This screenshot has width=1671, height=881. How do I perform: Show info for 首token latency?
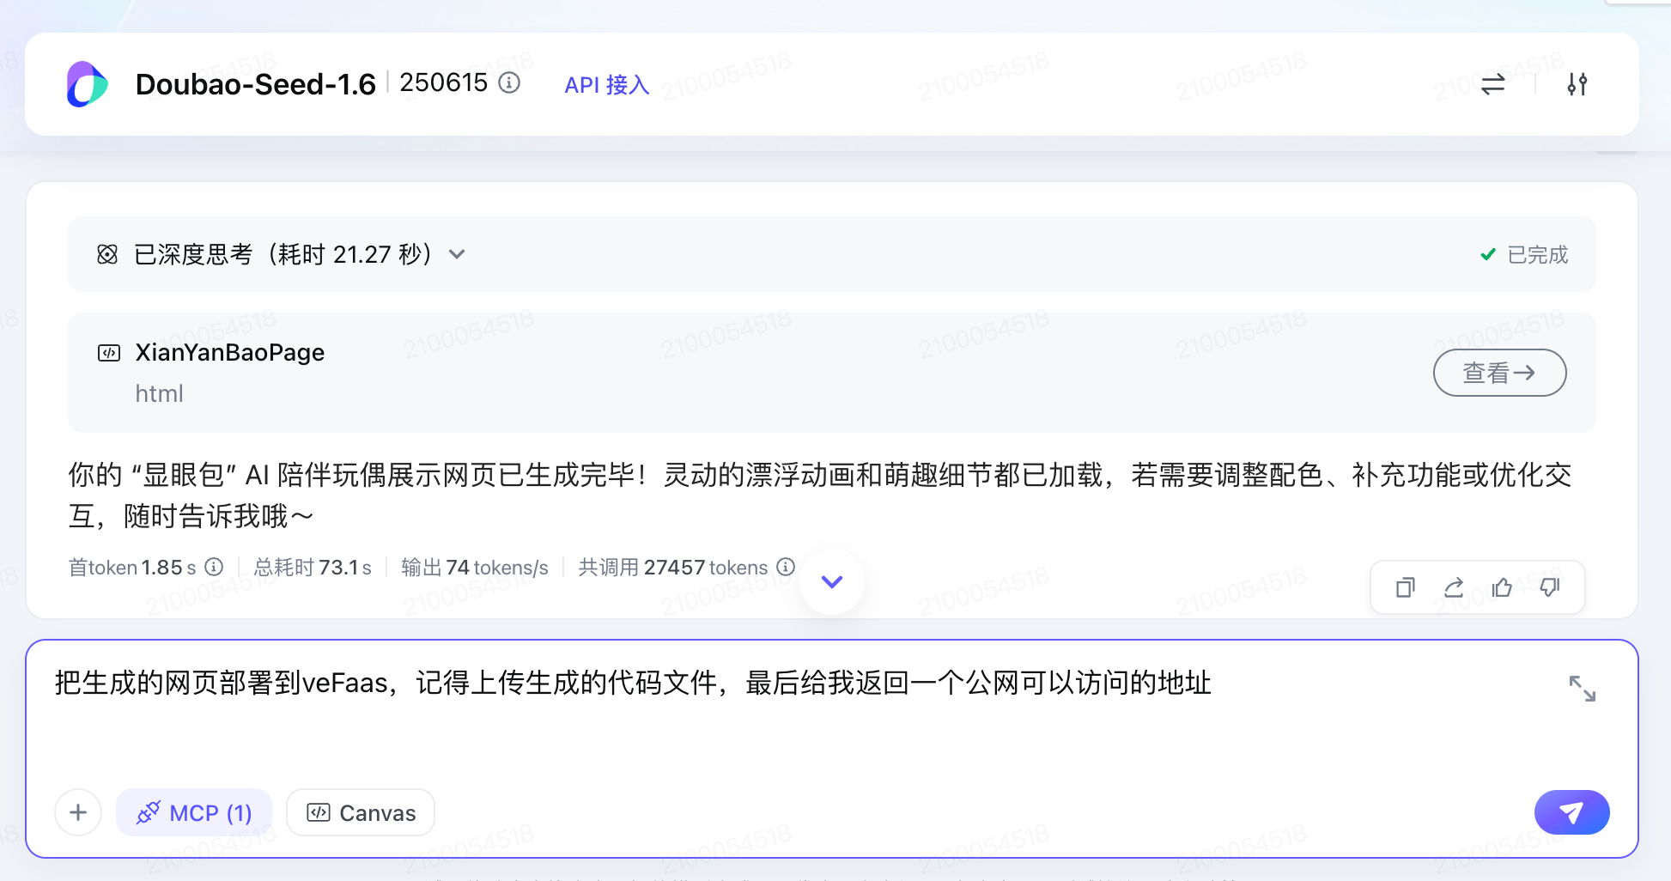[214, 567]
